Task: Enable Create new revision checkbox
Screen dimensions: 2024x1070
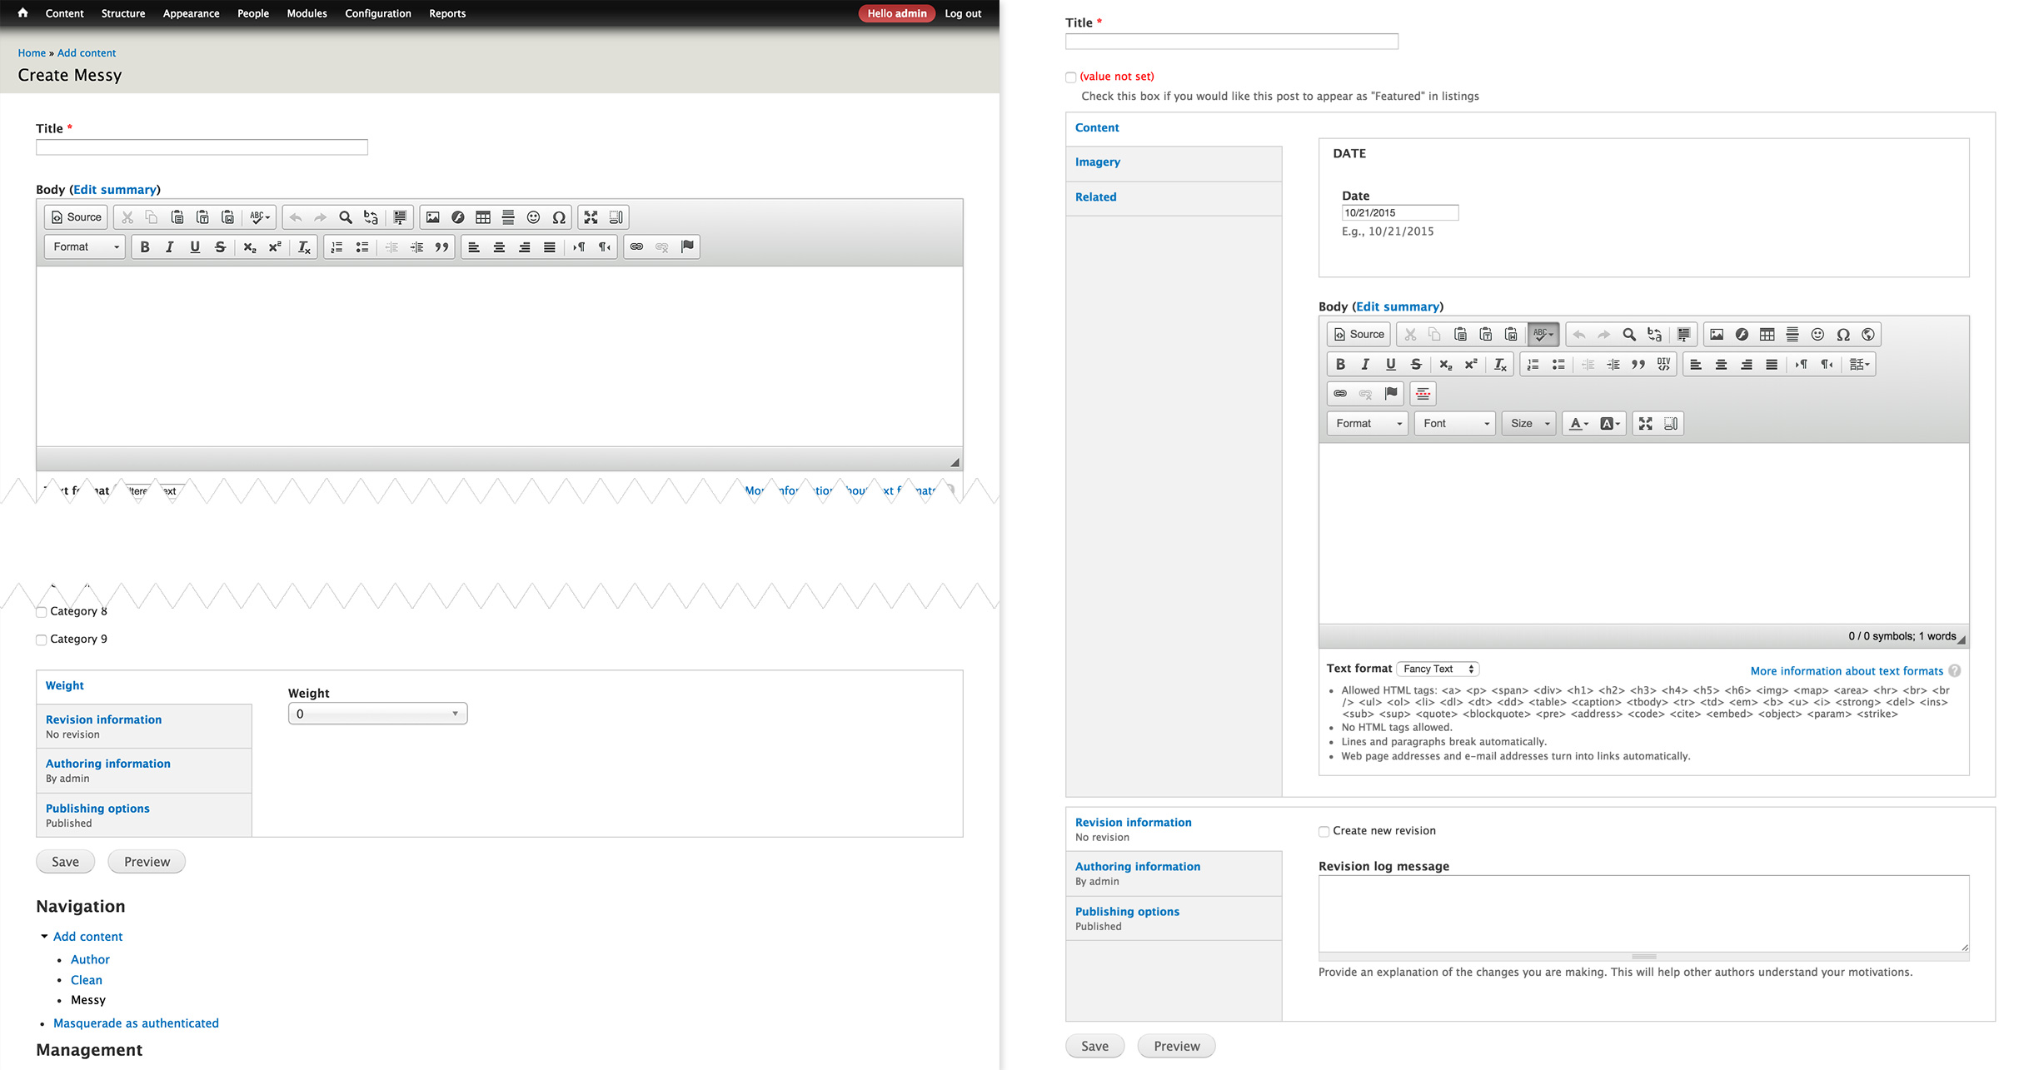Action: coord(1324,832)
